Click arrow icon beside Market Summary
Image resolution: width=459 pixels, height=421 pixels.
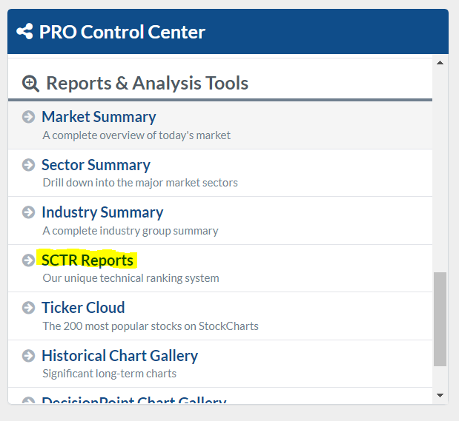coord(29,117)
